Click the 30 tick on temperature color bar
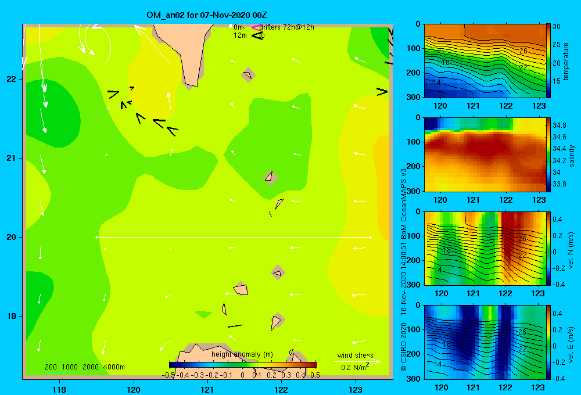Viewport: 581px width, 395px height. tap(557, 27)
